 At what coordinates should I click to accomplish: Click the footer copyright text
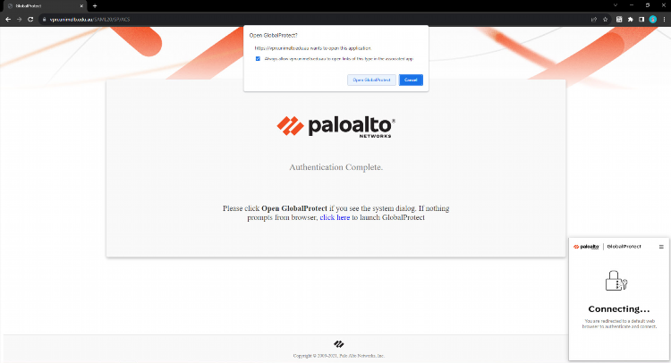(x=339, y=356)
